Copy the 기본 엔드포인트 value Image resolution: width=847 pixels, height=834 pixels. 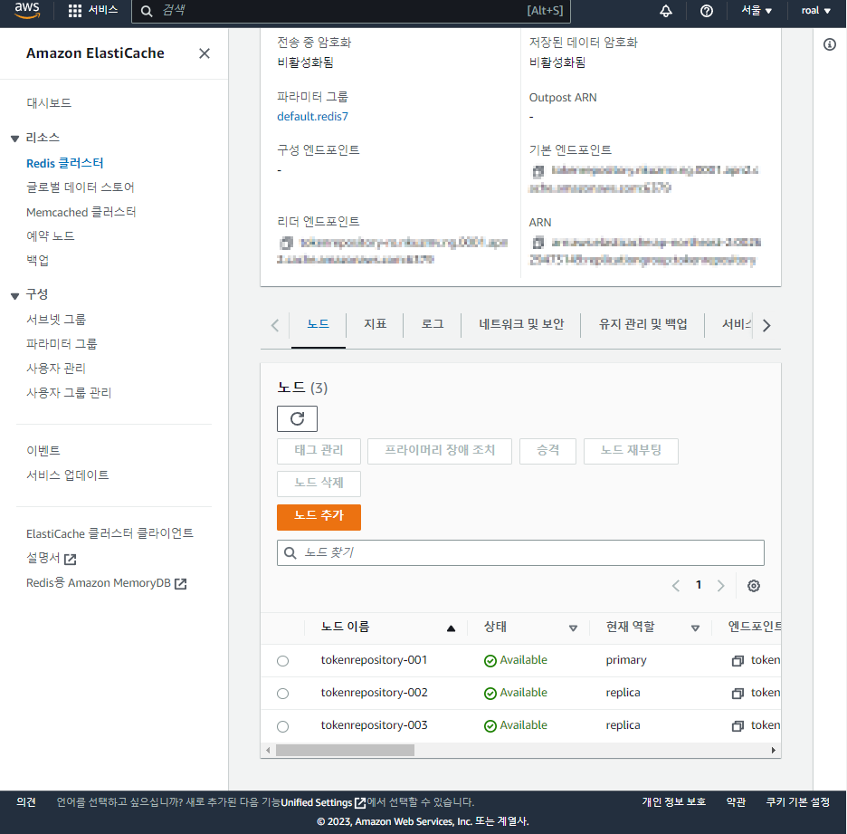538,171
